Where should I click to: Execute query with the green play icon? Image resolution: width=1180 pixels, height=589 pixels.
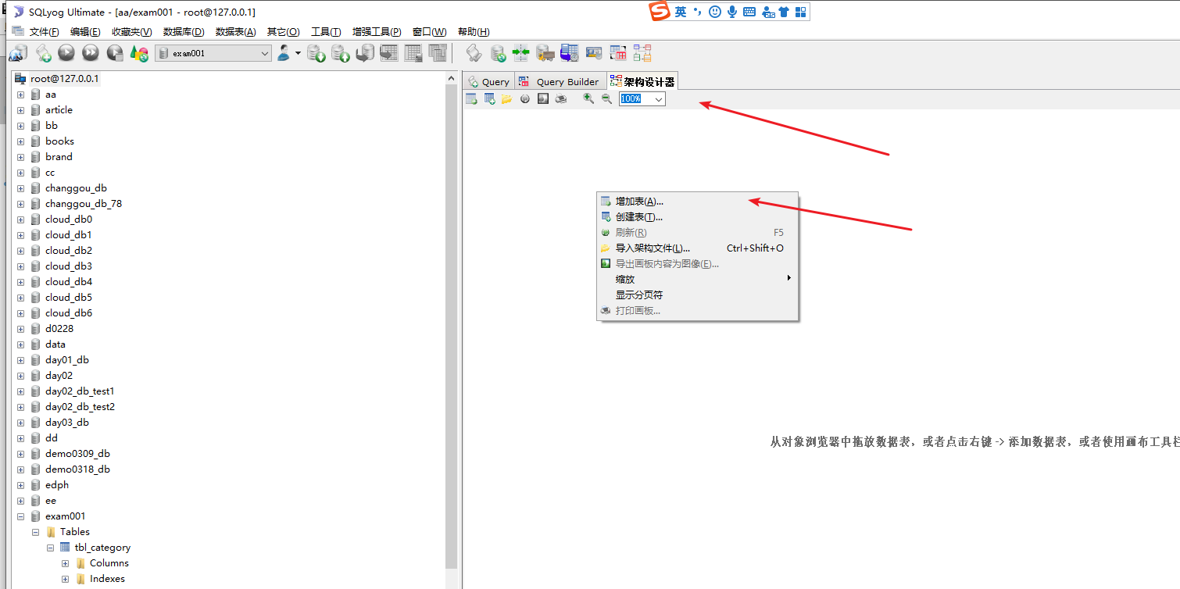tap(66, 52)
